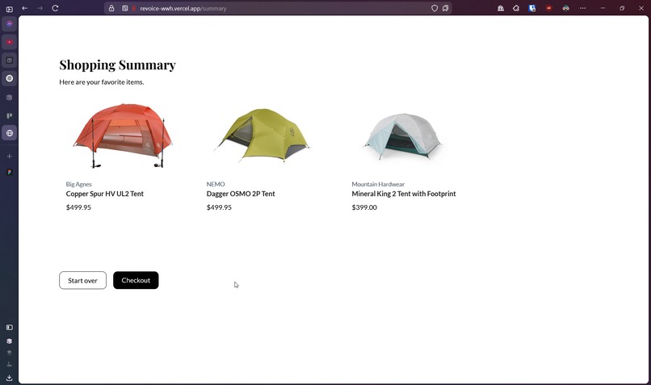Close the browser window
Screen dimensions: 651x385
pyautogui.click(x=641, y=8)
